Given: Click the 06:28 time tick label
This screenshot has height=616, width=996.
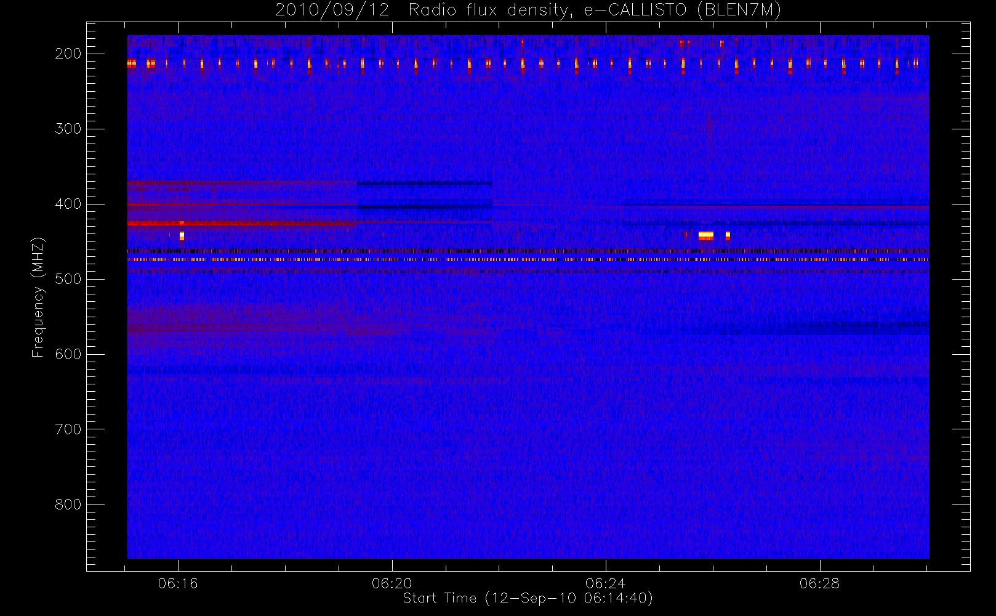Looking at the screenshot, I should point(819,583).
